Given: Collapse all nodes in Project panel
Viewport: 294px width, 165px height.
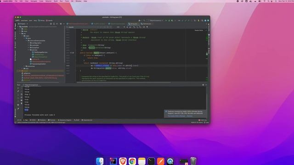Looking at the screenshot, I should [x=57, y=24].
